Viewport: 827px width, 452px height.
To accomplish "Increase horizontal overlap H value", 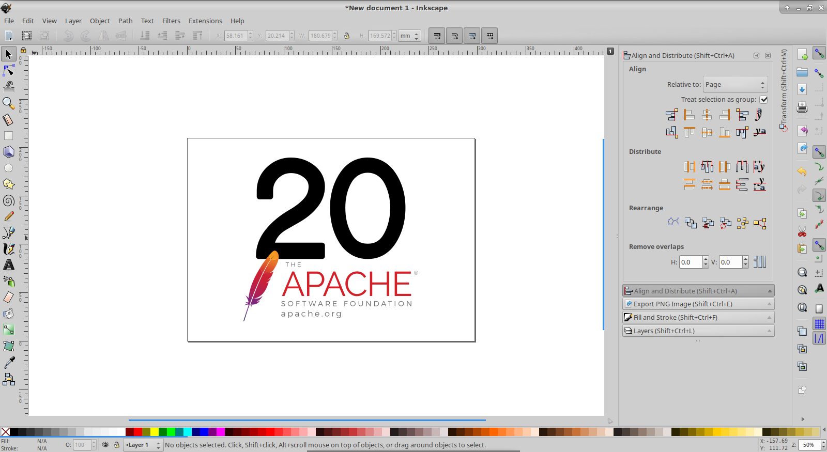I will click(706, 259).
